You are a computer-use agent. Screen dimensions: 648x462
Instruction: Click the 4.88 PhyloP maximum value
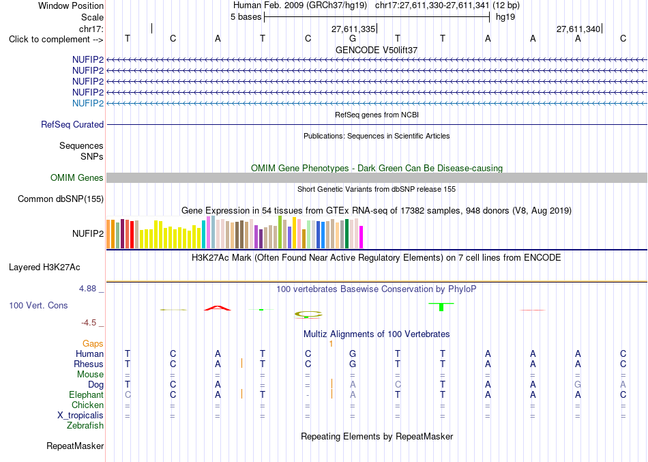pos(87,289)
